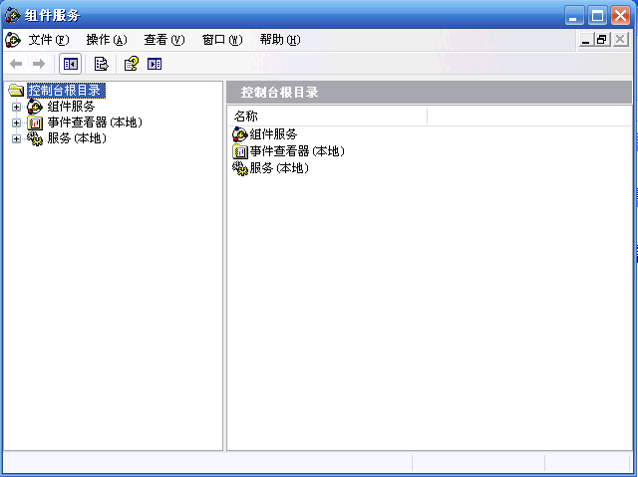Expand the 事件查看器 (本地) tree node
This screenshot has height=477, width=638.
coord(16,122)
